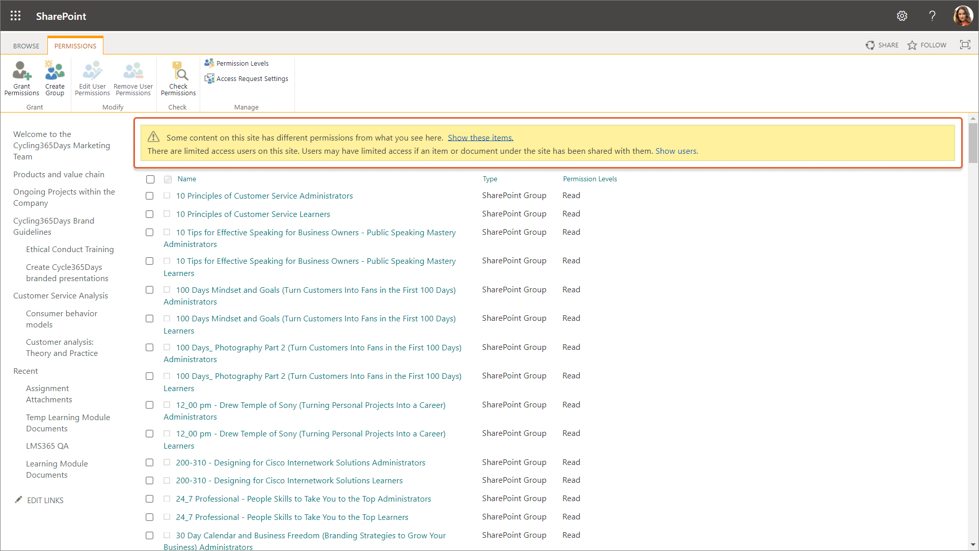Click the Check Permissions icon
The image size is (979, 551).
pos(178,72)
